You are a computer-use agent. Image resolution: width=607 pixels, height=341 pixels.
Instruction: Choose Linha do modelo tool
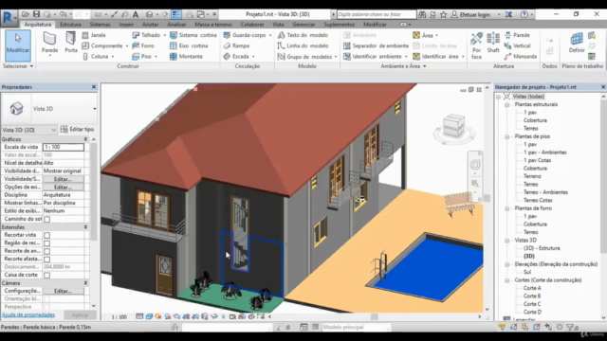click(x=303, y=45)
